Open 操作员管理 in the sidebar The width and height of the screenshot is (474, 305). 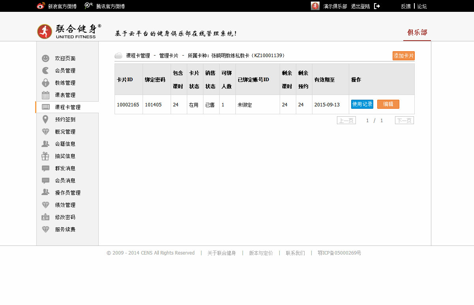pos(68,193)
